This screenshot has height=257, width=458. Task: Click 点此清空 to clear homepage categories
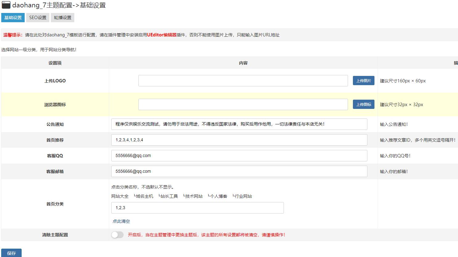[x=121, y=221]
